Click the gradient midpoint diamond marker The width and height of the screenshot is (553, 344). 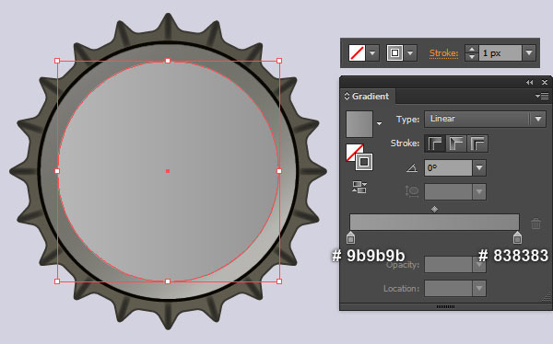434,210
